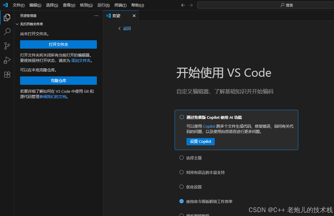The image size is (334, 216).
Task: Open the 添加文件夹 link
Action: point(81,60)
